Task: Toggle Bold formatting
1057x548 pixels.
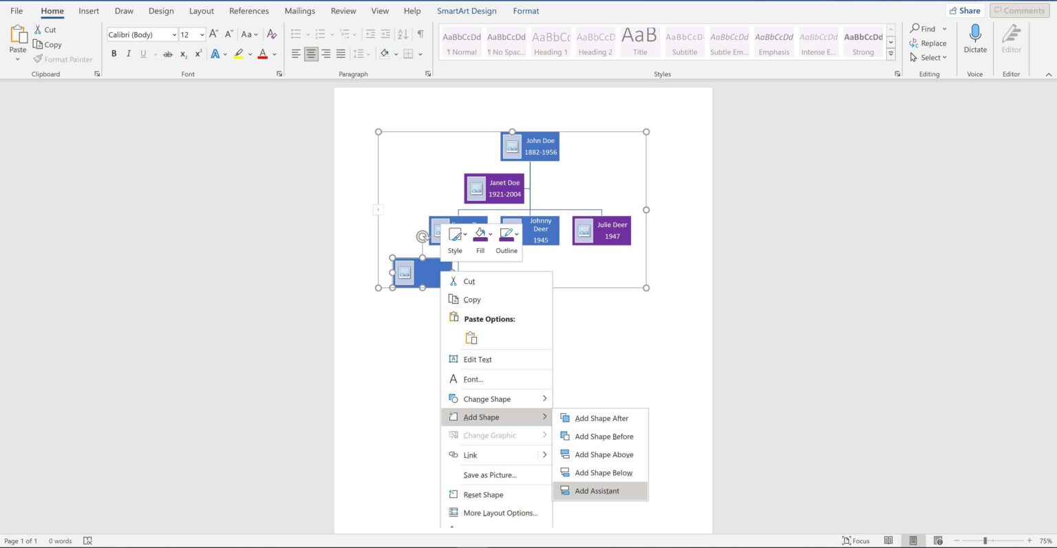Action: point(114,54)
